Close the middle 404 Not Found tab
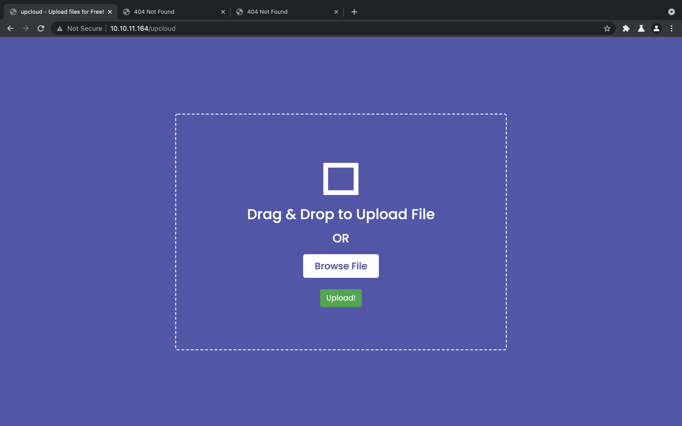Image resolution: width=682 pixels, height=426 pixels. 223,12
